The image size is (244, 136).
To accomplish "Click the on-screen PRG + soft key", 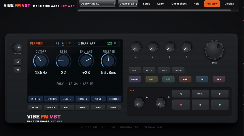I will pos(83,99).
